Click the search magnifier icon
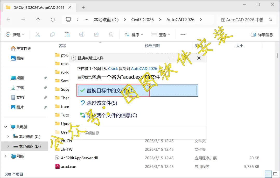This screenshot has width=280, height=178. tap(270, 20)
